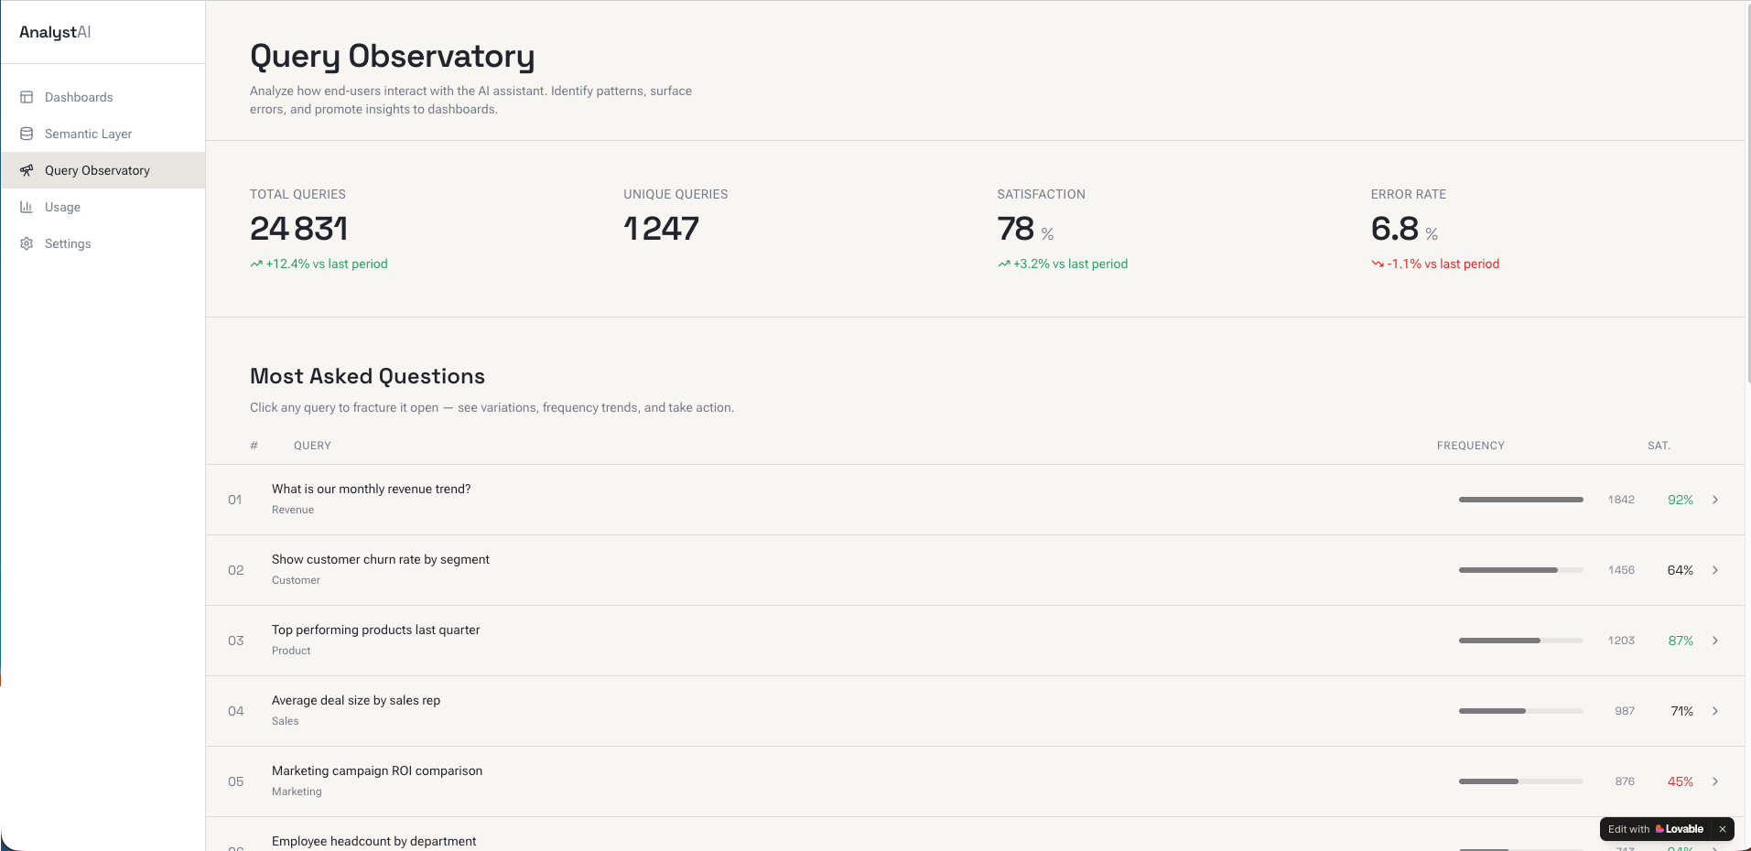Expand the customer churn rate query details
1751x851 pixels.
click(x=1714, y=570)
